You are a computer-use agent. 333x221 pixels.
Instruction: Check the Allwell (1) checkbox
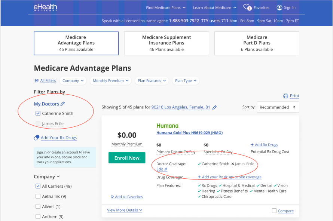[x=38, y=206]
